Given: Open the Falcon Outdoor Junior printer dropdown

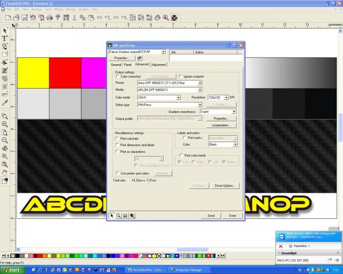Looking at the screenshot, I should [163, 52].
